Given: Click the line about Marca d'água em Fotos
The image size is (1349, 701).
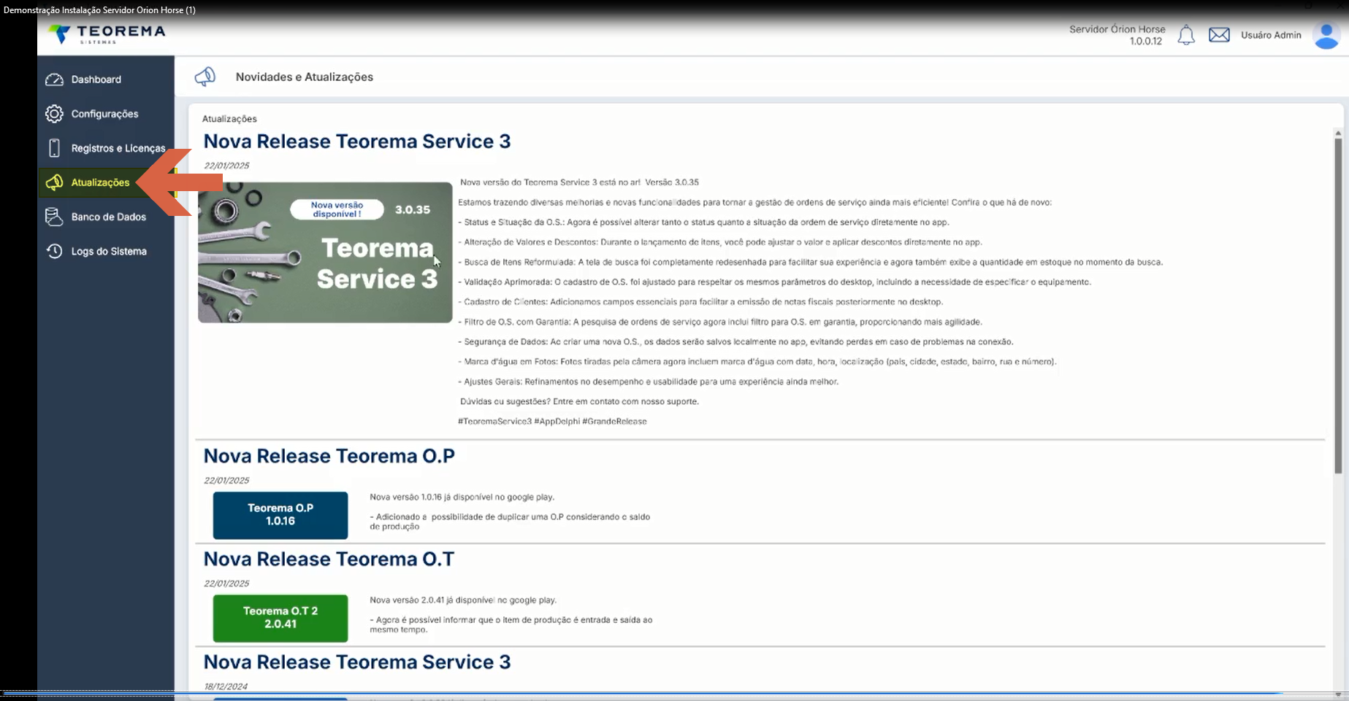Looking at the screenshot, I should [x=757, y=361].
